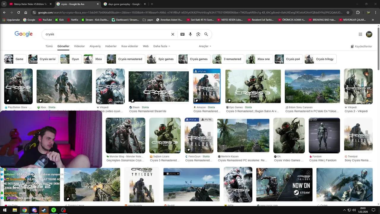Image resolution: width=380 pixels, height=214 pixels.
Task: Clear the search box with the X icon
Action: pos(173,34)
